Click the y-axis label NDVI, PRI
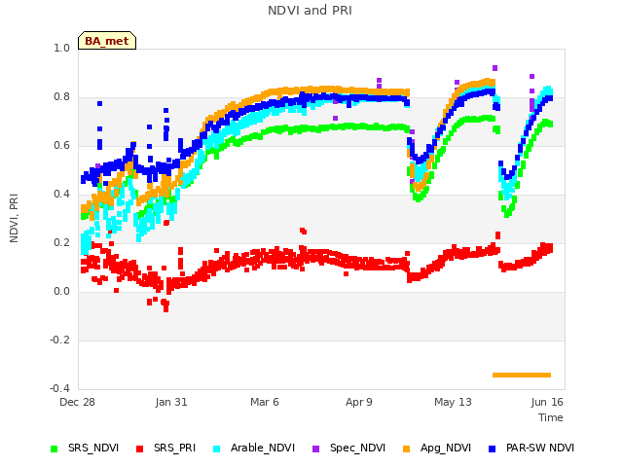The height and width of the screenshot is (467, 623). pyautogui.click(x=14, y=218)
